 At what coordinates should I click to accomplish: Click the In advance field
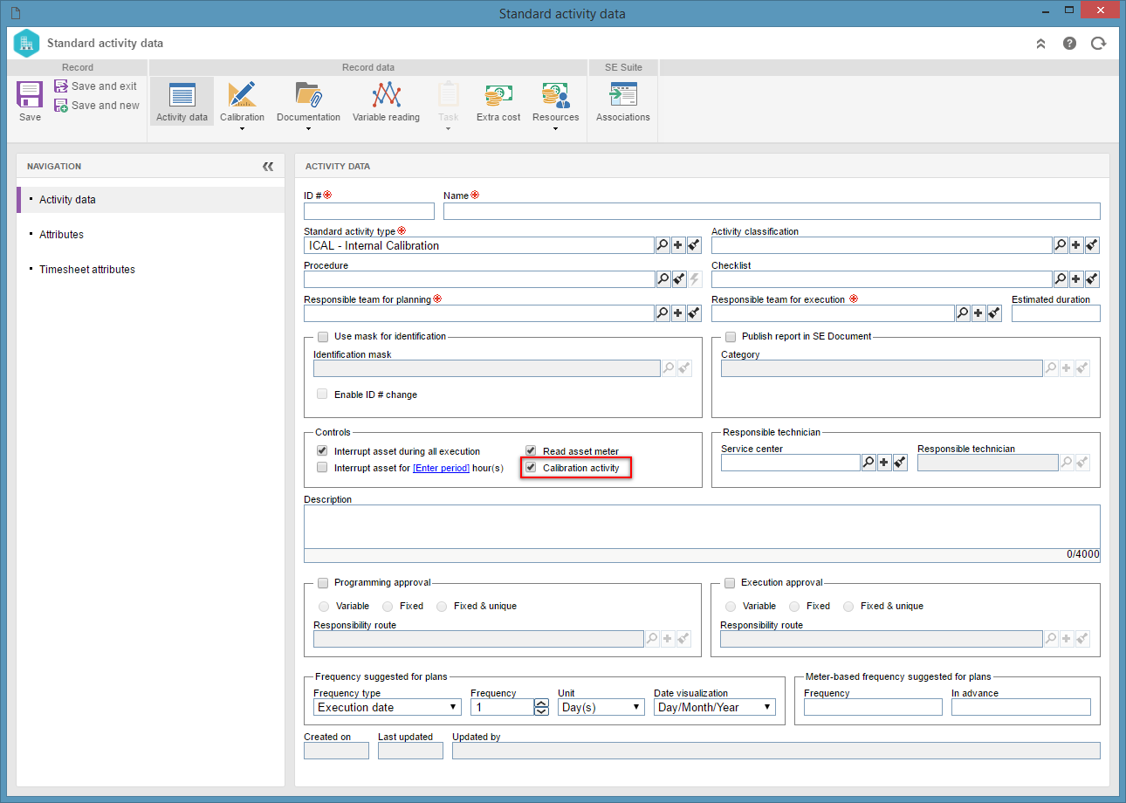(x=1021, y=707)
